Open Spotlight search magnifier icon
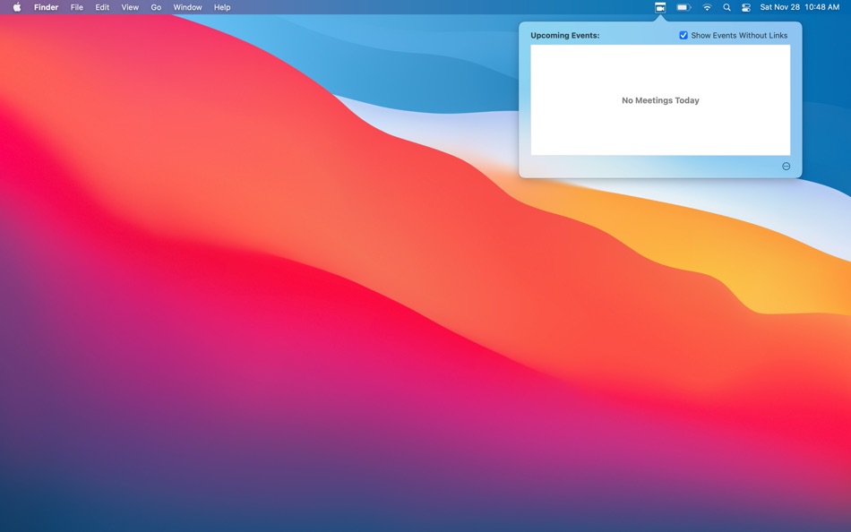Viewport: 851px width, 532px height. pyautogui.click(x=726, y=7)
